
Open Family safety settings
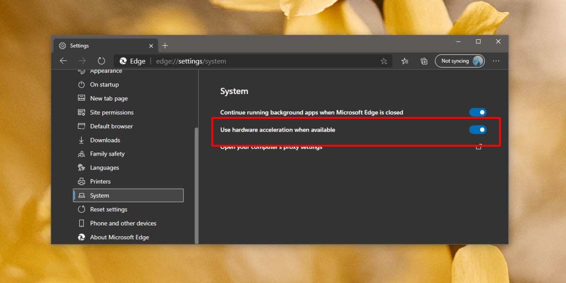(x=128, y=154)
